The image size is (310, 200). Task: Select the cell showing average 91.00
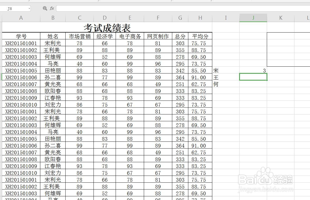[x=200, y=77]
